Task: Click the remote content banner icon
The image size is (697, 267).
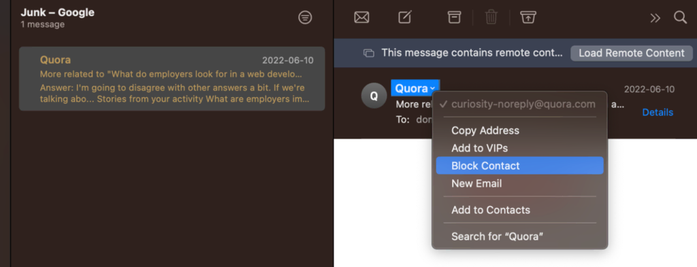Action: click(x=368, y=53)
